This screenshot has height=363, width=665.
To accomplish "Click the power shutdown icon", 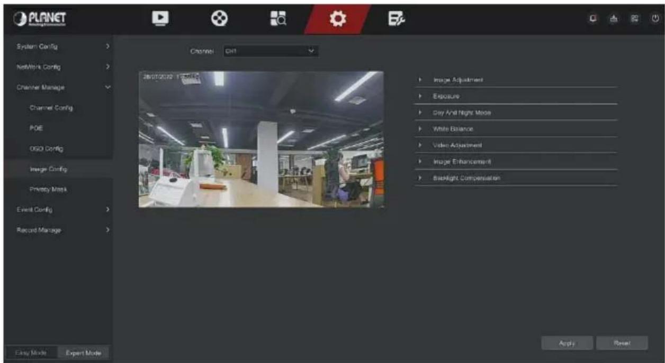I will (x=655, y=17).
